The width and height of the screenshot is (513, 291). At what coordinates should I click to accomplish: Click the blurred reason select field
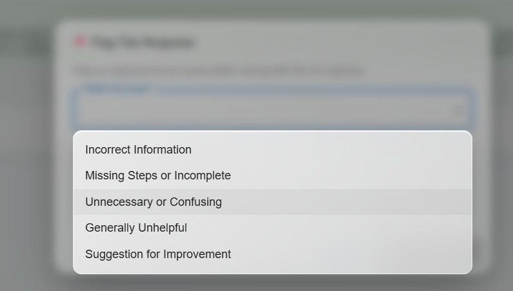click(258, 110)
